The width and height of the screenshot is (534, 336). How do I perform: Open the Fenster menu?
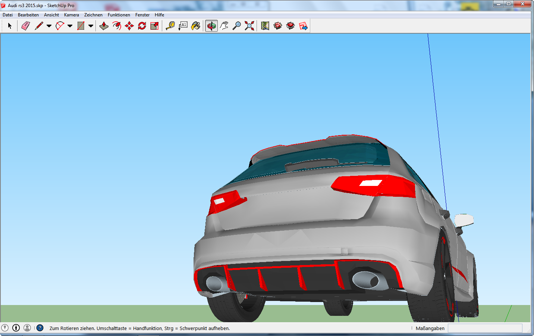tap(142, 15)
